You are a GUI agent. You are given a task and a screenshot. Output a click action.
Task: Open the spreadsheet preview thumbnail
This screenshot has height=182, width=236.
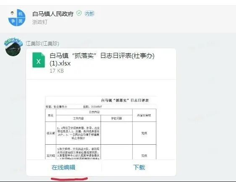click(x=101, y=128)
